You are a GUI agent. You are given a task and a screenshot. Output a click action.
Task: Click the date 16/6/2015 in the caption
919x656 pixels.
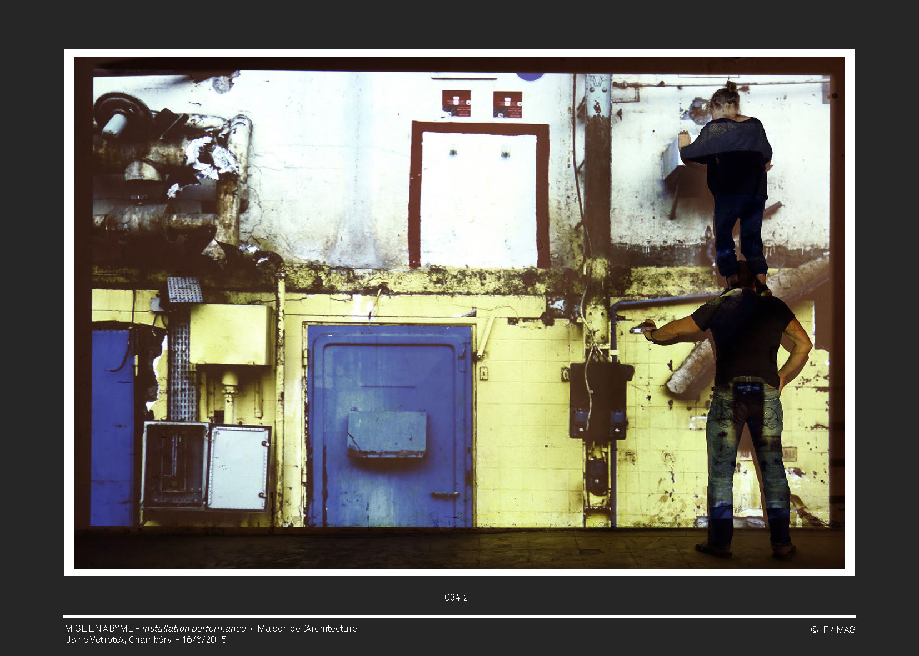[204, 639]
